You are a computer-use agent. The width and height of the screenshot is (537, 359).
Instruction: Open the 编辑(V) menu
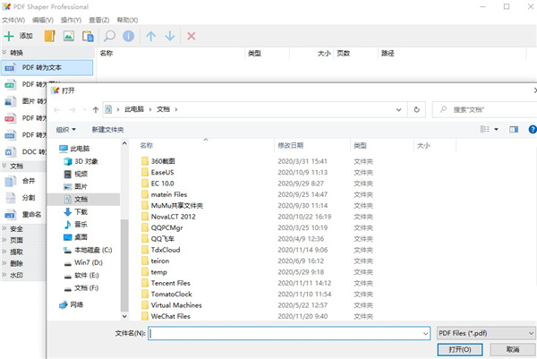[43, 21]
